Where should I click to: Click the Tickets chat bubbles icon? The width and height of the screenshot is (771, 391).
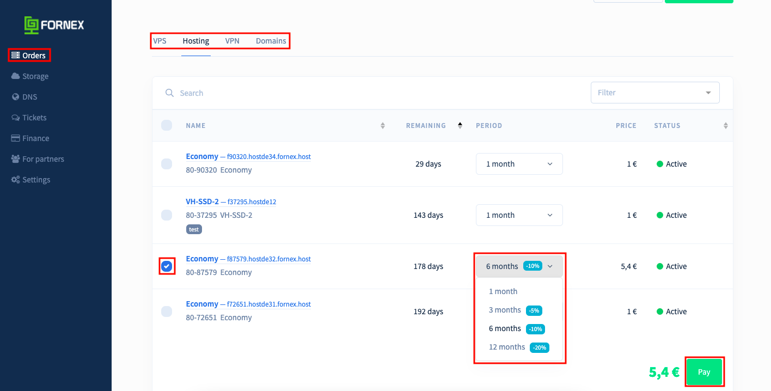[x=15, y=118]
